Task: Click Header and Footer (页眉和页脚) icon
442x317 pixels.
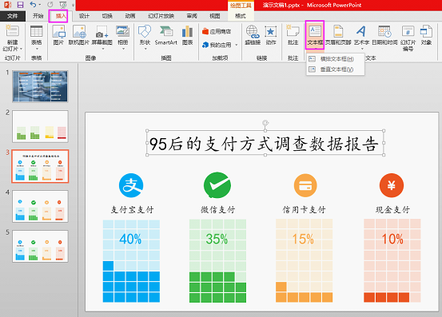Action: point(338,31)
